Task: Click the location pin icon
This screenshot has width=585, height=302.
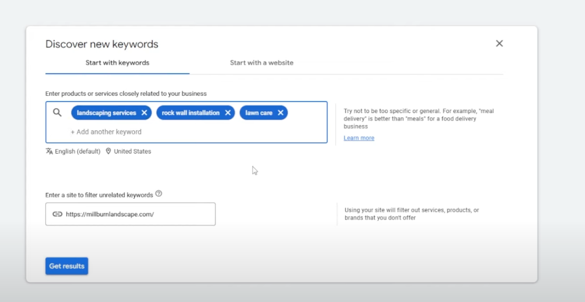Action: click(109, 151)
